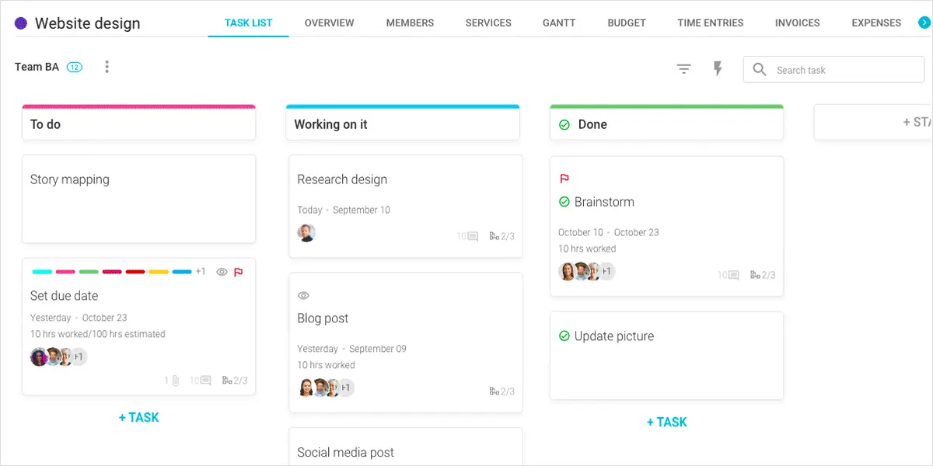The width and height of the screenshot is (933, 466).
Task: Click the red flag on Brainstorm card
Action: click(x=564, y=179)
